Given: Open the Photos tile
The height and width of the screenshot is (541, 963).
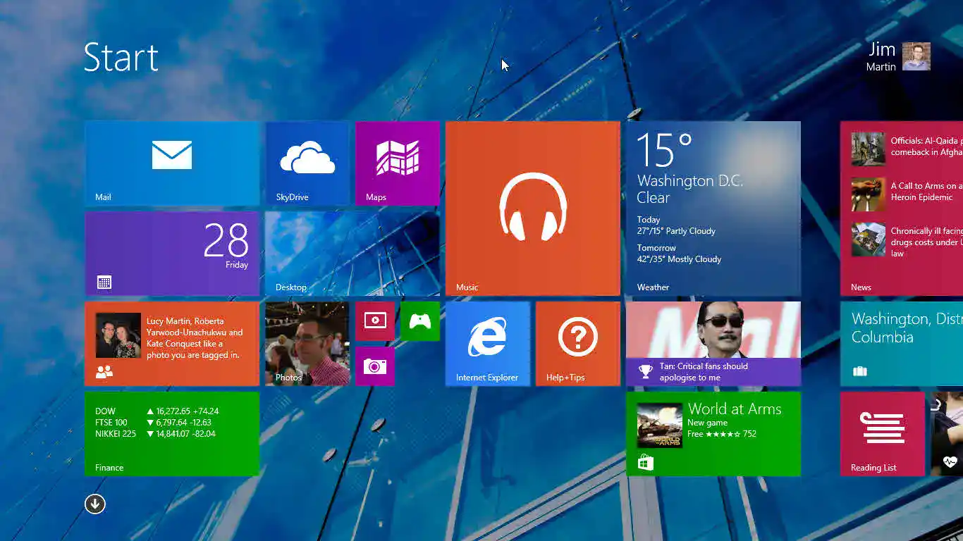Looking at the screenshot, I should (x=307, y=344).
